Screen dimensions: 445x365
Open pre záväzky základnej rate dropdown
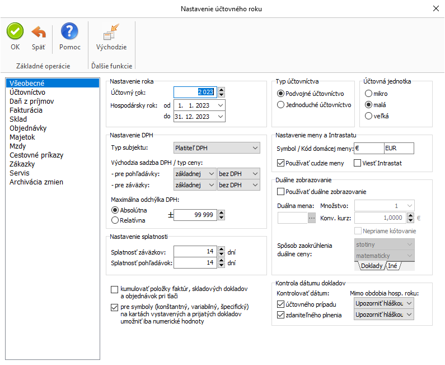tap(195, 185)
